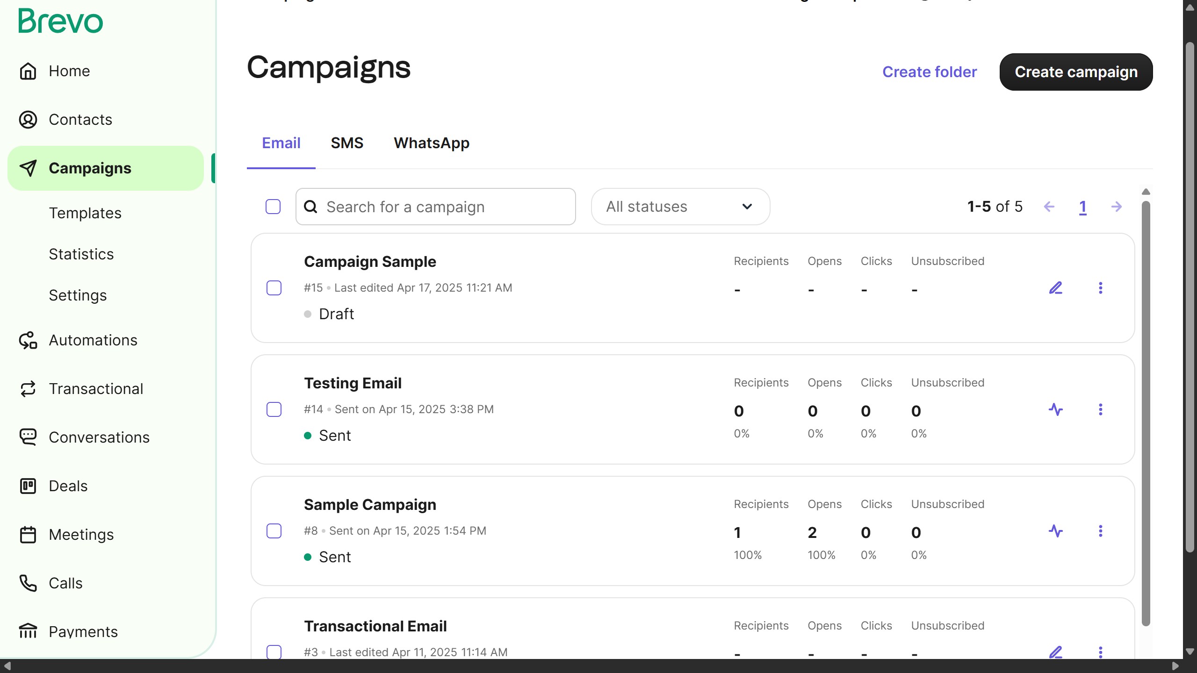Click the Automations sidebar icon
The width and height of the screenshot is (1197, 673).
point(28,340)
